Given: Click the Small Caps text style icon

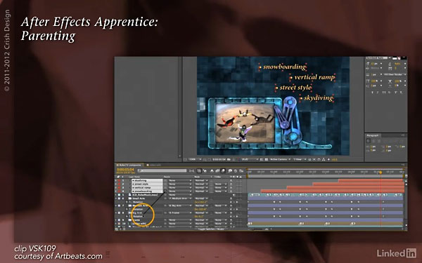Looking at the screenshot, I should 390,93.
